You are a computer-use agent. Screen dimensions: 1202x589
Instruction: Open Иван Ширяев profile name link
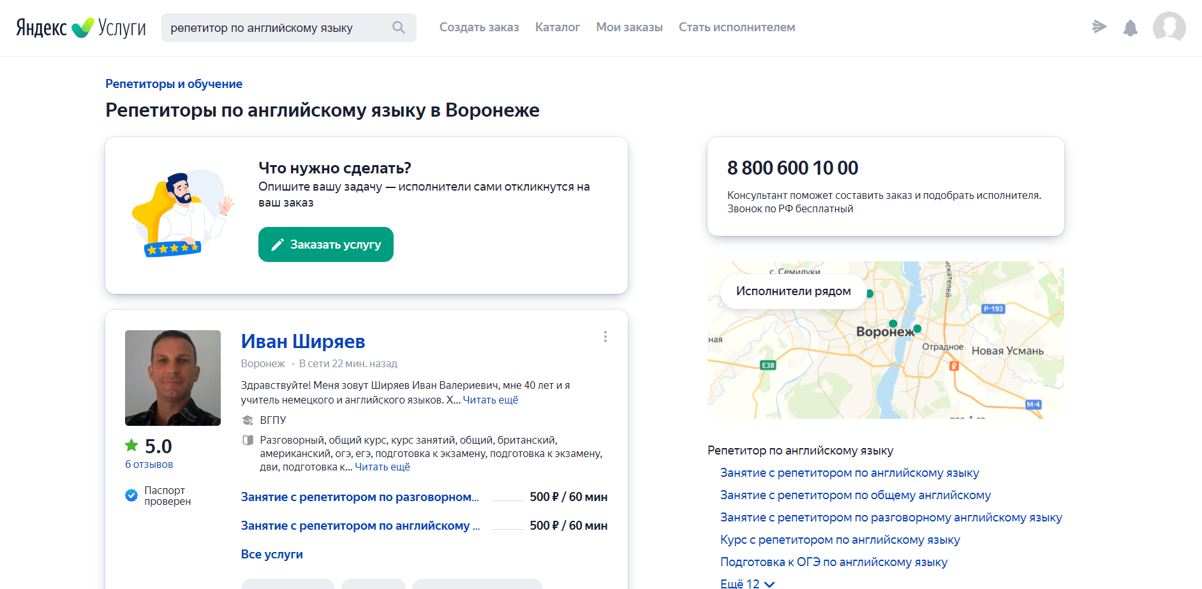pos(302,342)
